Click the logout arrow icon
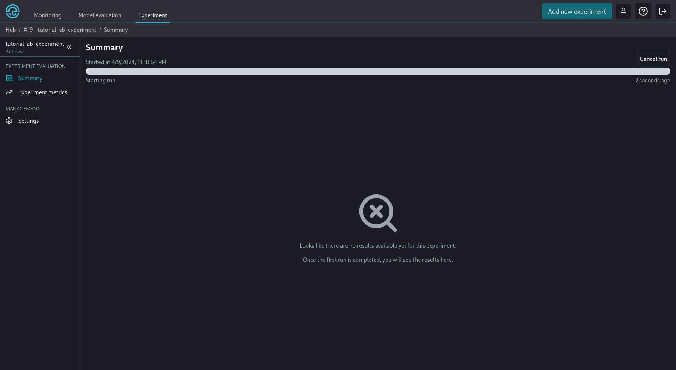Viewport: 676px width, 370px height. coord(663,11)
